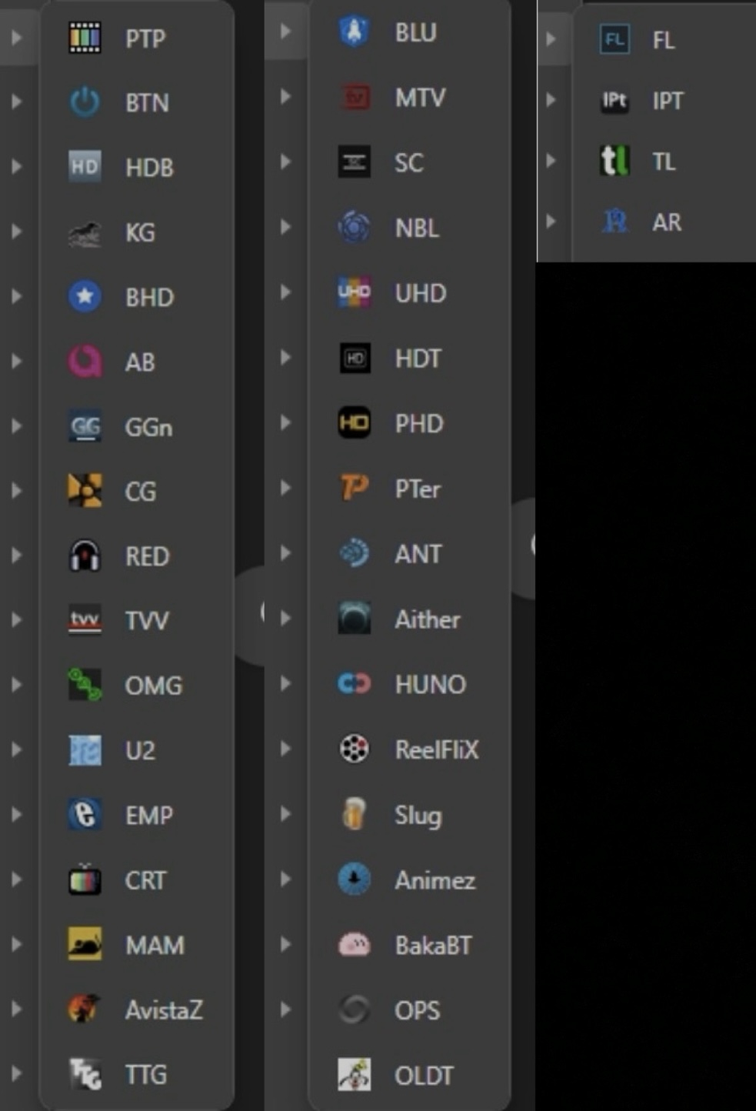Viewport: 756px width, 1111px height.
Task: Click the Slug beer mug icon
Action: (354, 814)
